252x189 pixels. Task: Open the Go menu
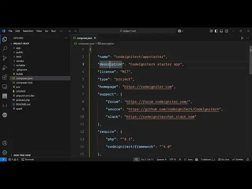[46, 31]
